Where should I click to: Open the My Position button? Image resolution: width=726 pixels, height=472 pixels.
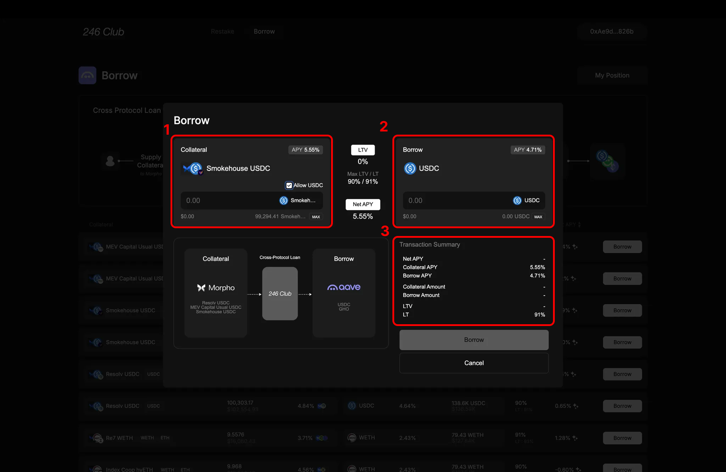(x=612, y=75)
